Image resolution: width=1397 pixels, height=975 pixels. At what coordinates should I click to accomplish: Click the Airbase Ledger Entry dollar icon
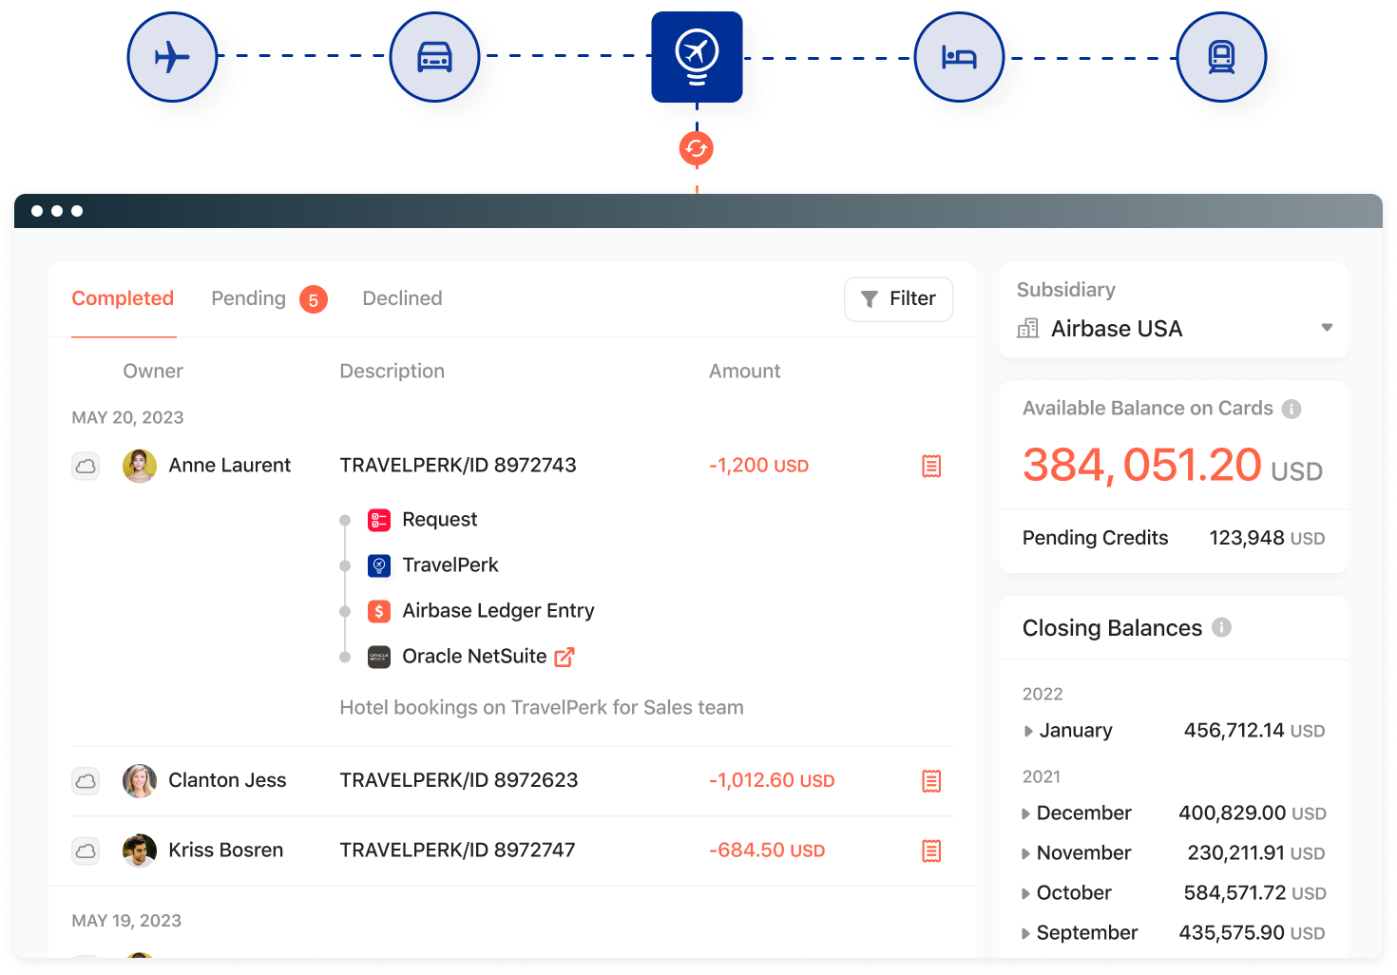coord(379,611)
